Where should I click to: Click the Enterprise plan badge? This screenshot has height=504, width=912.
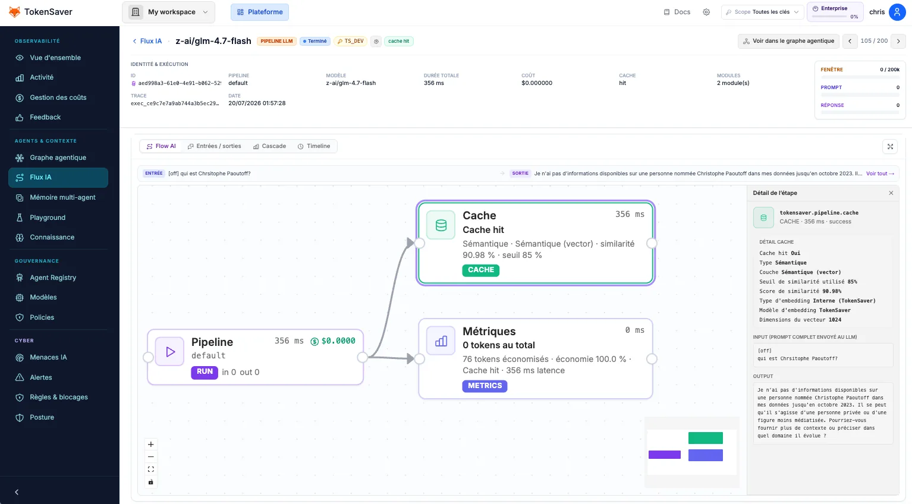[x=835, y=12]
